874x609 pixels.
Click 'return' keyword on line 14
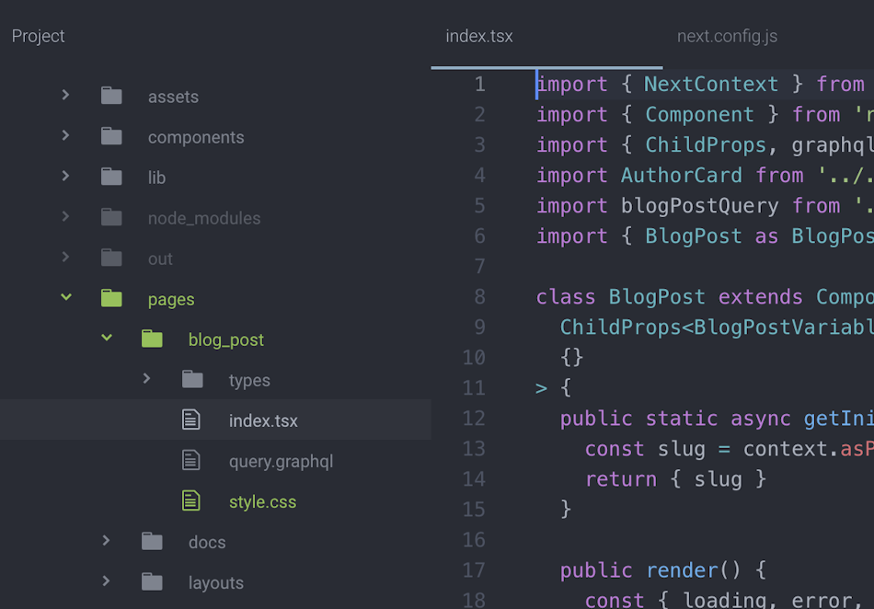pyautogui.click(x=621, y=479)
